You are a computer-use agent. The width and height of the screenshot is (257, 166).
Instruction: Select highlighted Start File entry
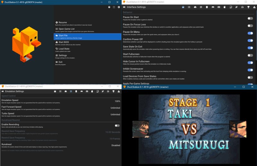pyautogui.click(x=87, y=37)
